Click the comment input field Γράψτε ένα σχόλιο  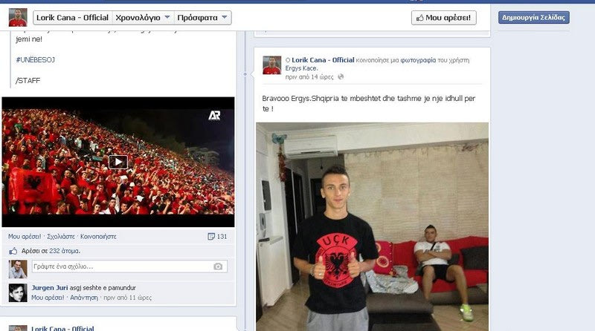pos(129,266)
